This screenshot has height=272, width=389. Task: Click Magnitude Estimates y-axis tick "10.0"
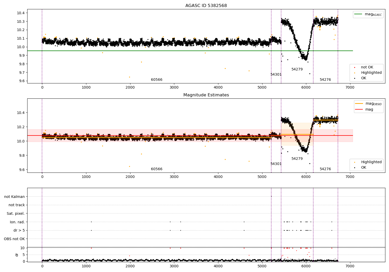[20, 141]
